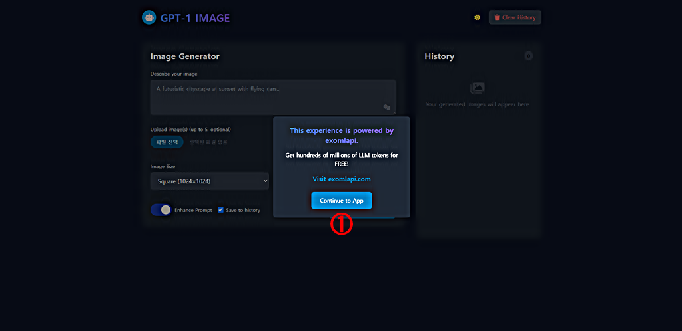Viewport: 682px width, 331px height.
Task: Toggle the Enhance Prompt switch
Action: tap(161, 210)
